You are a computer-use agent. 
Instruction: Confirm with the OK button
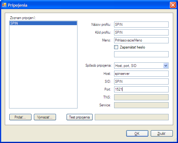137,134
